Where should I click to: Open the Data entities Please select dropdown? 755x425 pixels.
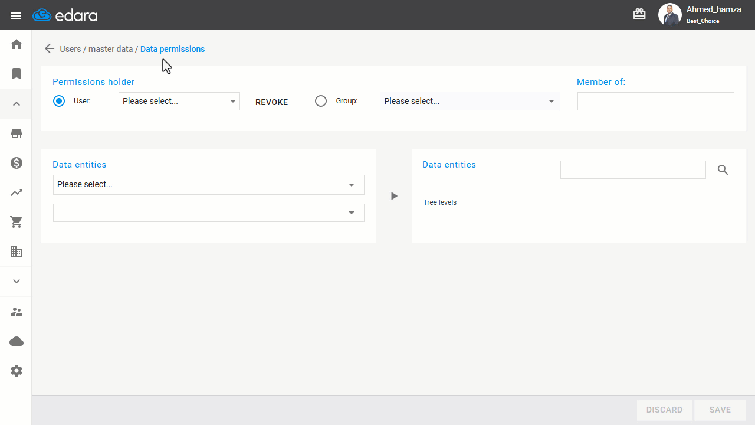pos(209,184)
